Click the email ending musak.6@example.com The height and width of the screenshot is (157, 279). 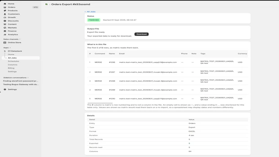148,72
